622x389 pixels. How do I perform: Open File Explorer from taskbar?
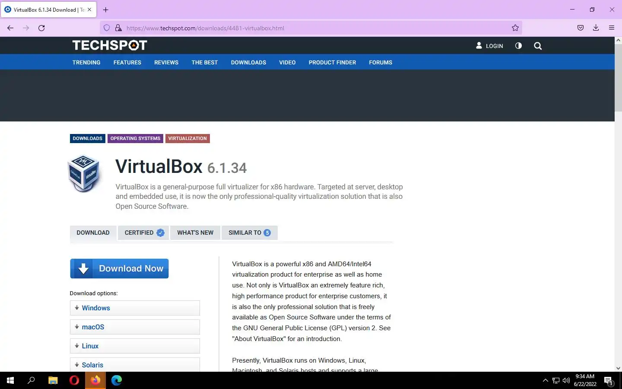coord(53,380)
